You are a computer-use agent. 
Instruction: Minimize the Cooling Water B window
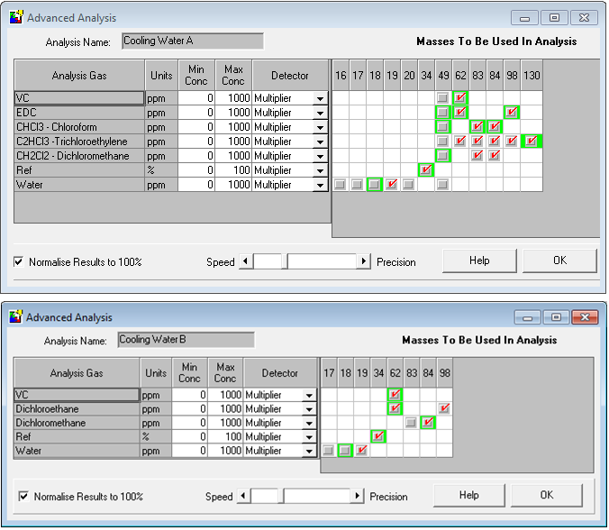point(527,317)
